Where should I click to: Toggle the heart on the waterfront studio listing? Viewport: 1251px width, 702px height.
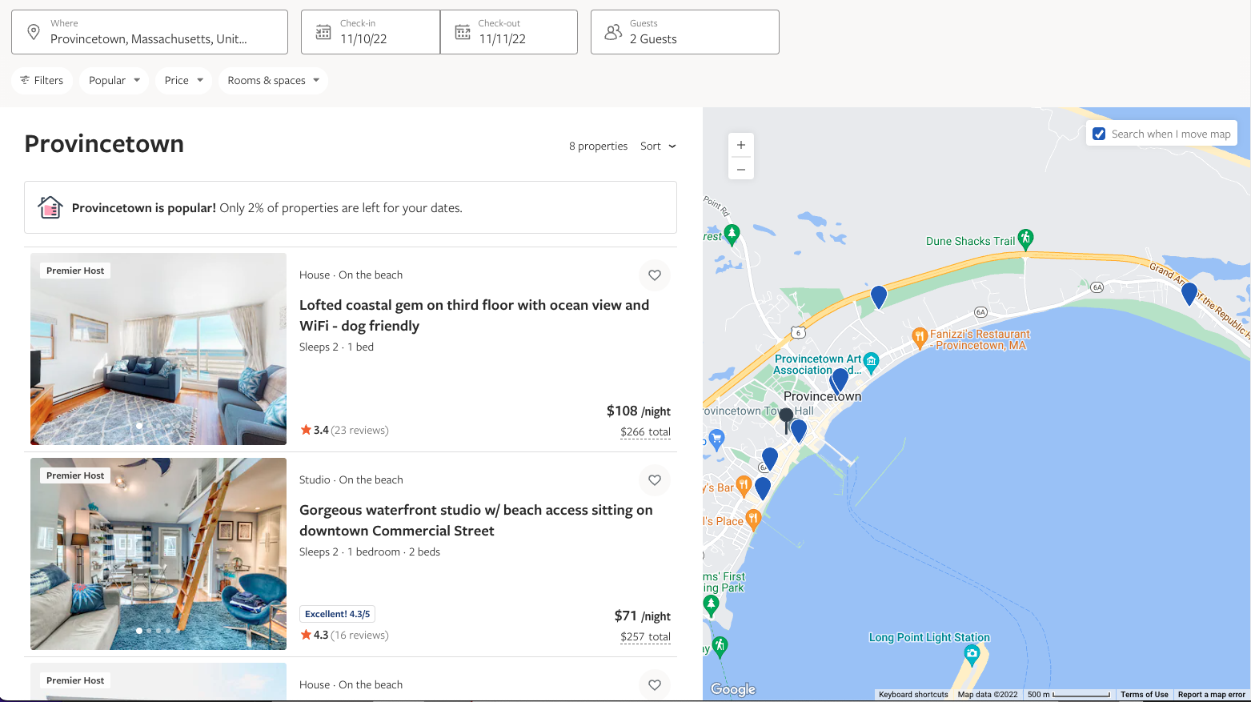pyautogui.click(x=654, y=479)
